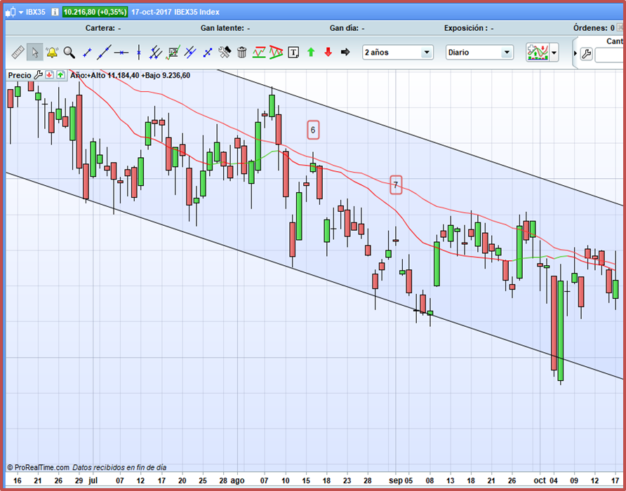Image resolution: width=626 pixels, height=491 pixels.
Task: Open the 2 años period dropdown
Action: tap(398, 53)
